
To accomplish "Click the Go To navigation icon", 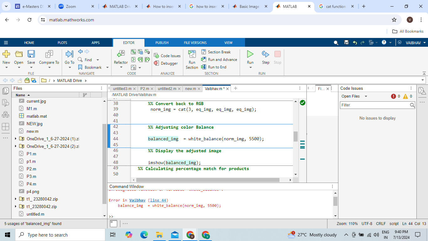I will click(69, 54).
